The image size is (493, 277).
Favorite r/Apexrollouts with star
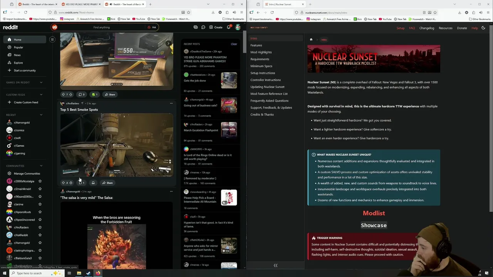(x=40, y=212)
